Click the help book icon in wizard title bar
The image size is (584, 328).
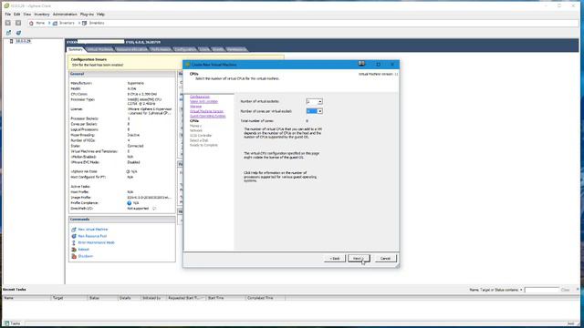361,64
